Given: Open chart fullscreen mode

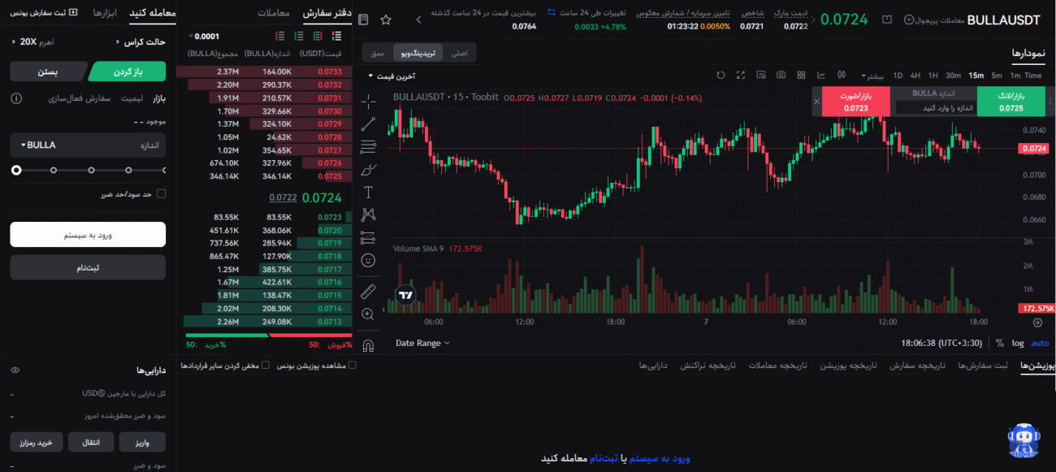Looking at the screenshot, I should click(741, 75).
